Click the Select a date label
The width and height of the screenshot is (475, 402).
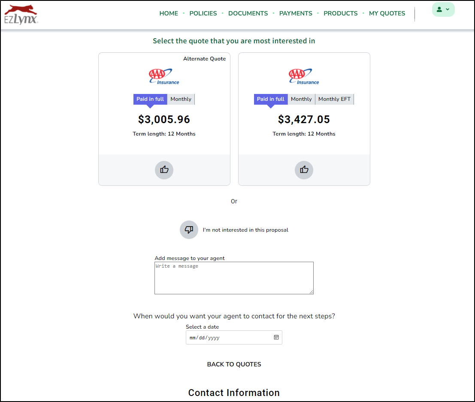pyautogui.click(x=202, y=327)
